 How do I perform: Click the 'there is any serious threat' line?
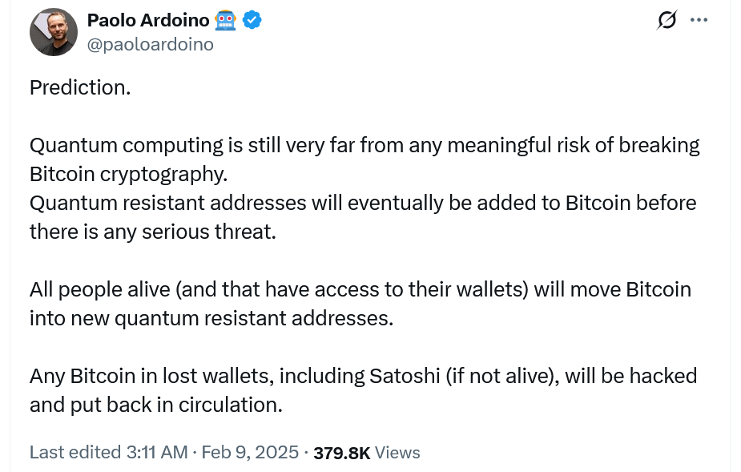pos(152,232)
